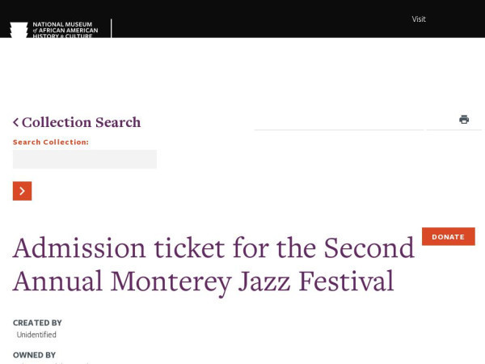Viewport: 485px width, 364px height.
Task: Open the Visit menu in the header
Action: 419,19
